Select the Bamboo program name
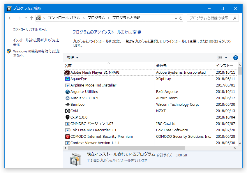This screenshot has width=247, height=173. tap(77, 105)
